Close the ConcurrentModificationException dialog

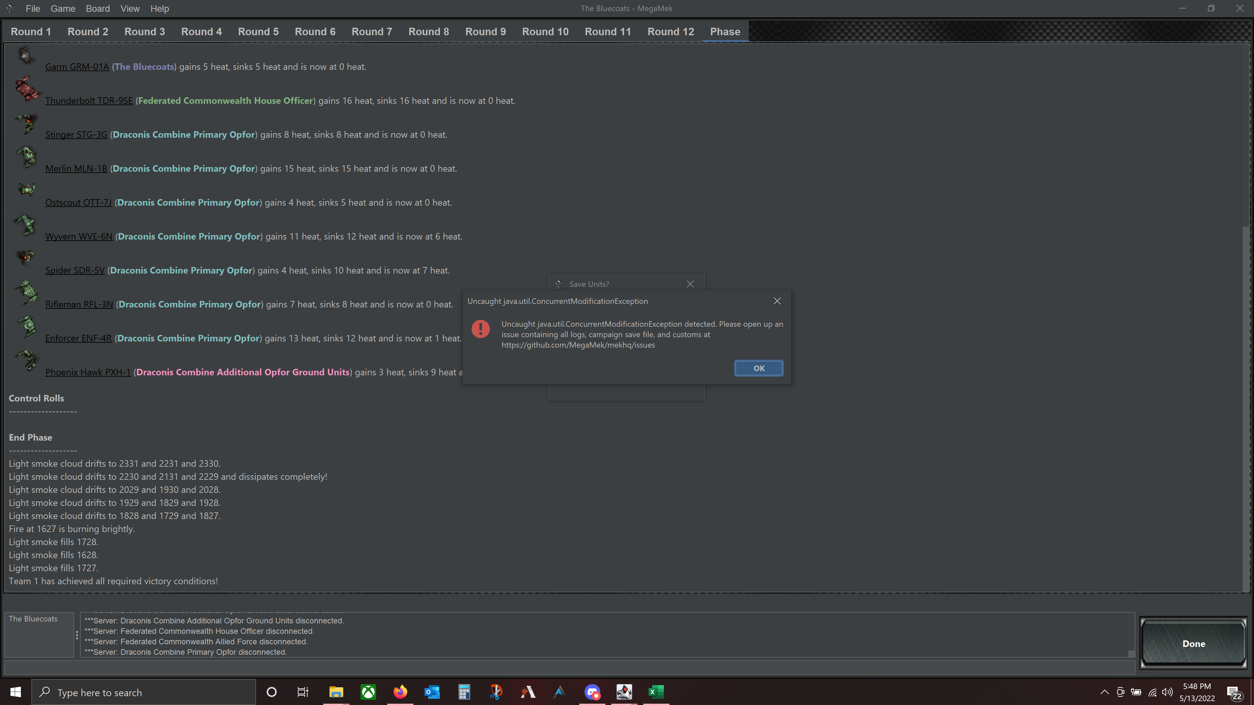point(777,301)
